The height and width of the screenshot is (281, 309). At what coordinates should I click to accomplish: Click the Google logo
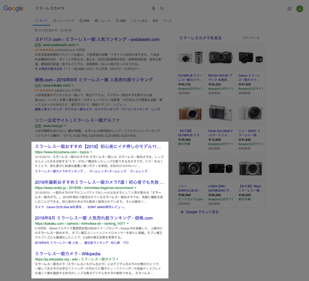tap(13, 8)
